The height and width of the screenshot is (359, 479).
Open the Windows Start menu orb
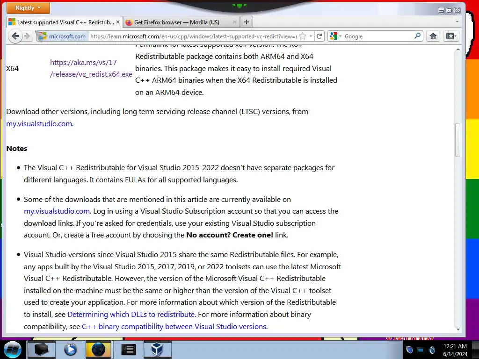click(13, 350)
